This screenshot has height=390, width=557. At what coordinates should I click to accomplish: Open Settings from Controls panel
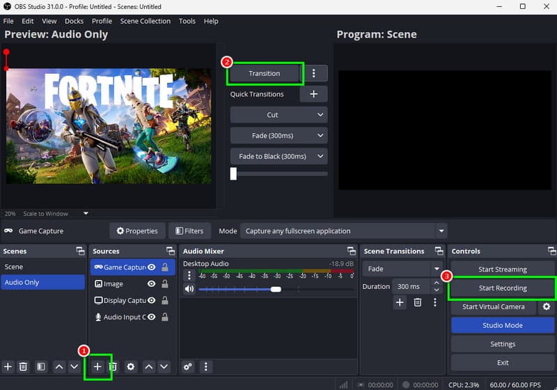[x=503, y=344]
